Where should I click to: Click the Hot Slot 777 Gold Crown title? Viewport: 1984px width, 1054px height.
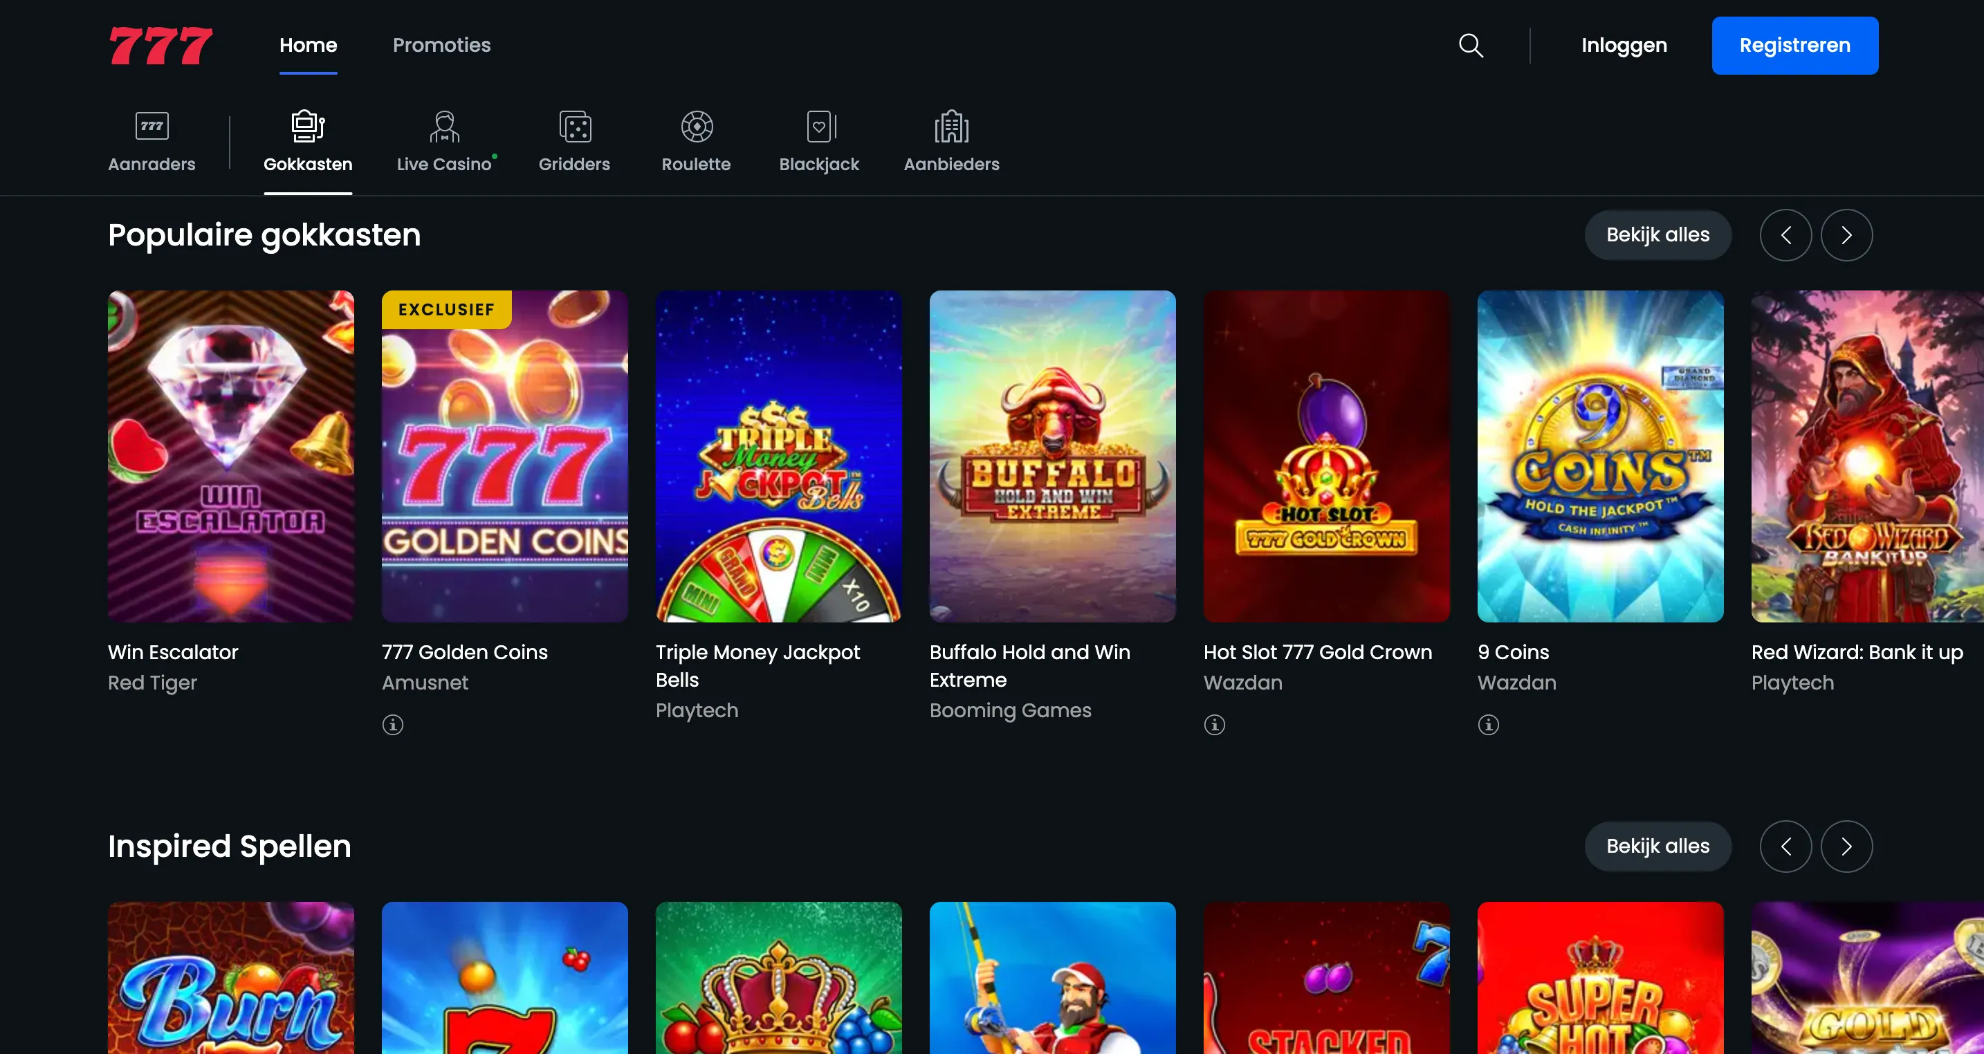click(x=1318, y=652)
